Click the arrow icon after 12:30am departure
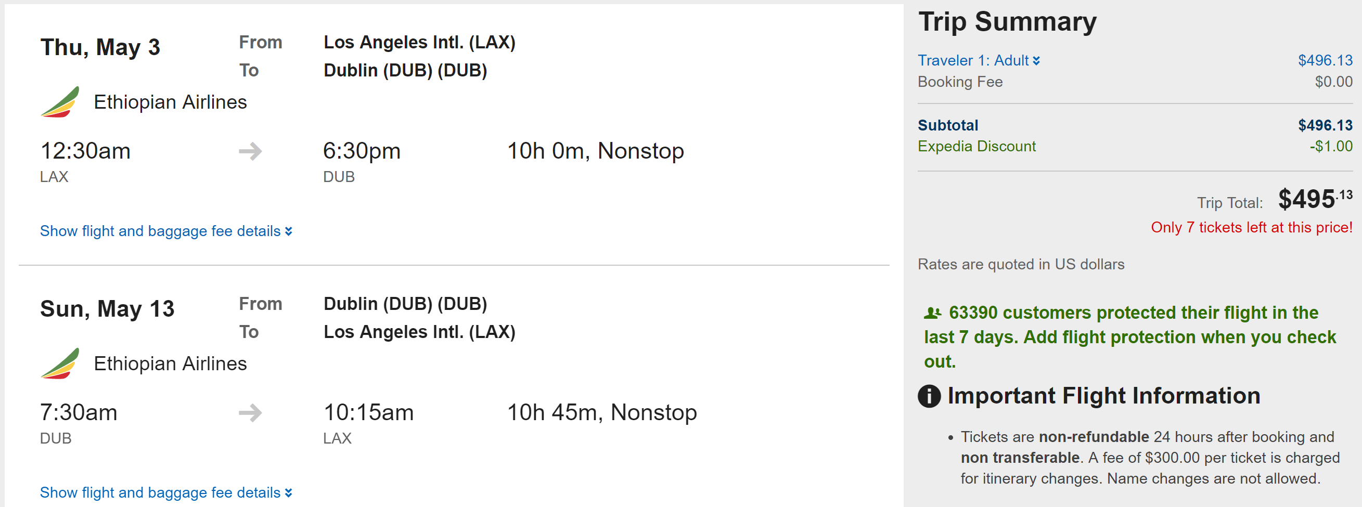 (x=250, y=151)
